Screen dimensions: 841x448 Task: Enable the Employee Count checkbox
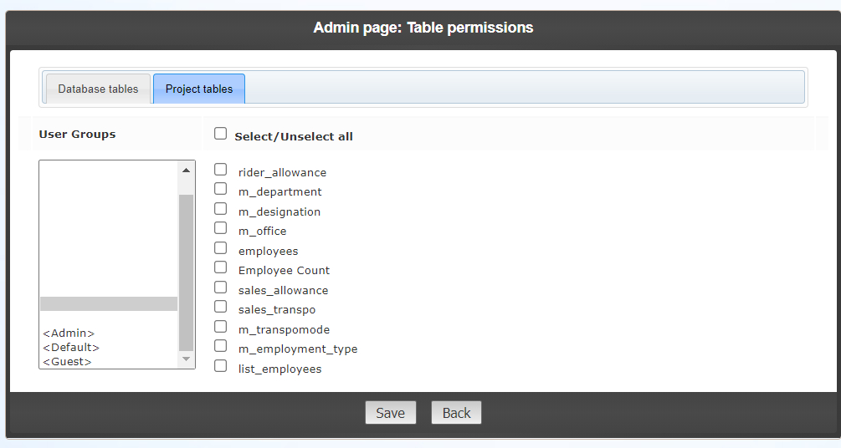(x=221, y=267)
